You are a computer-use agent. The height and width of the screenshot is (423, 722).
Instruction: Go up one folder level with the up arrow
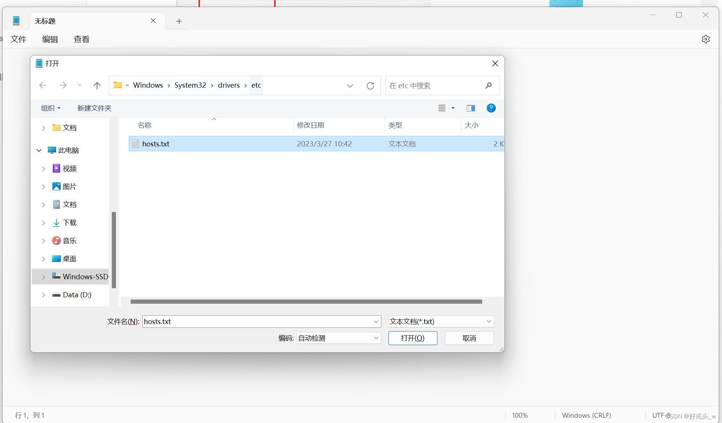[x=97, y=85]
